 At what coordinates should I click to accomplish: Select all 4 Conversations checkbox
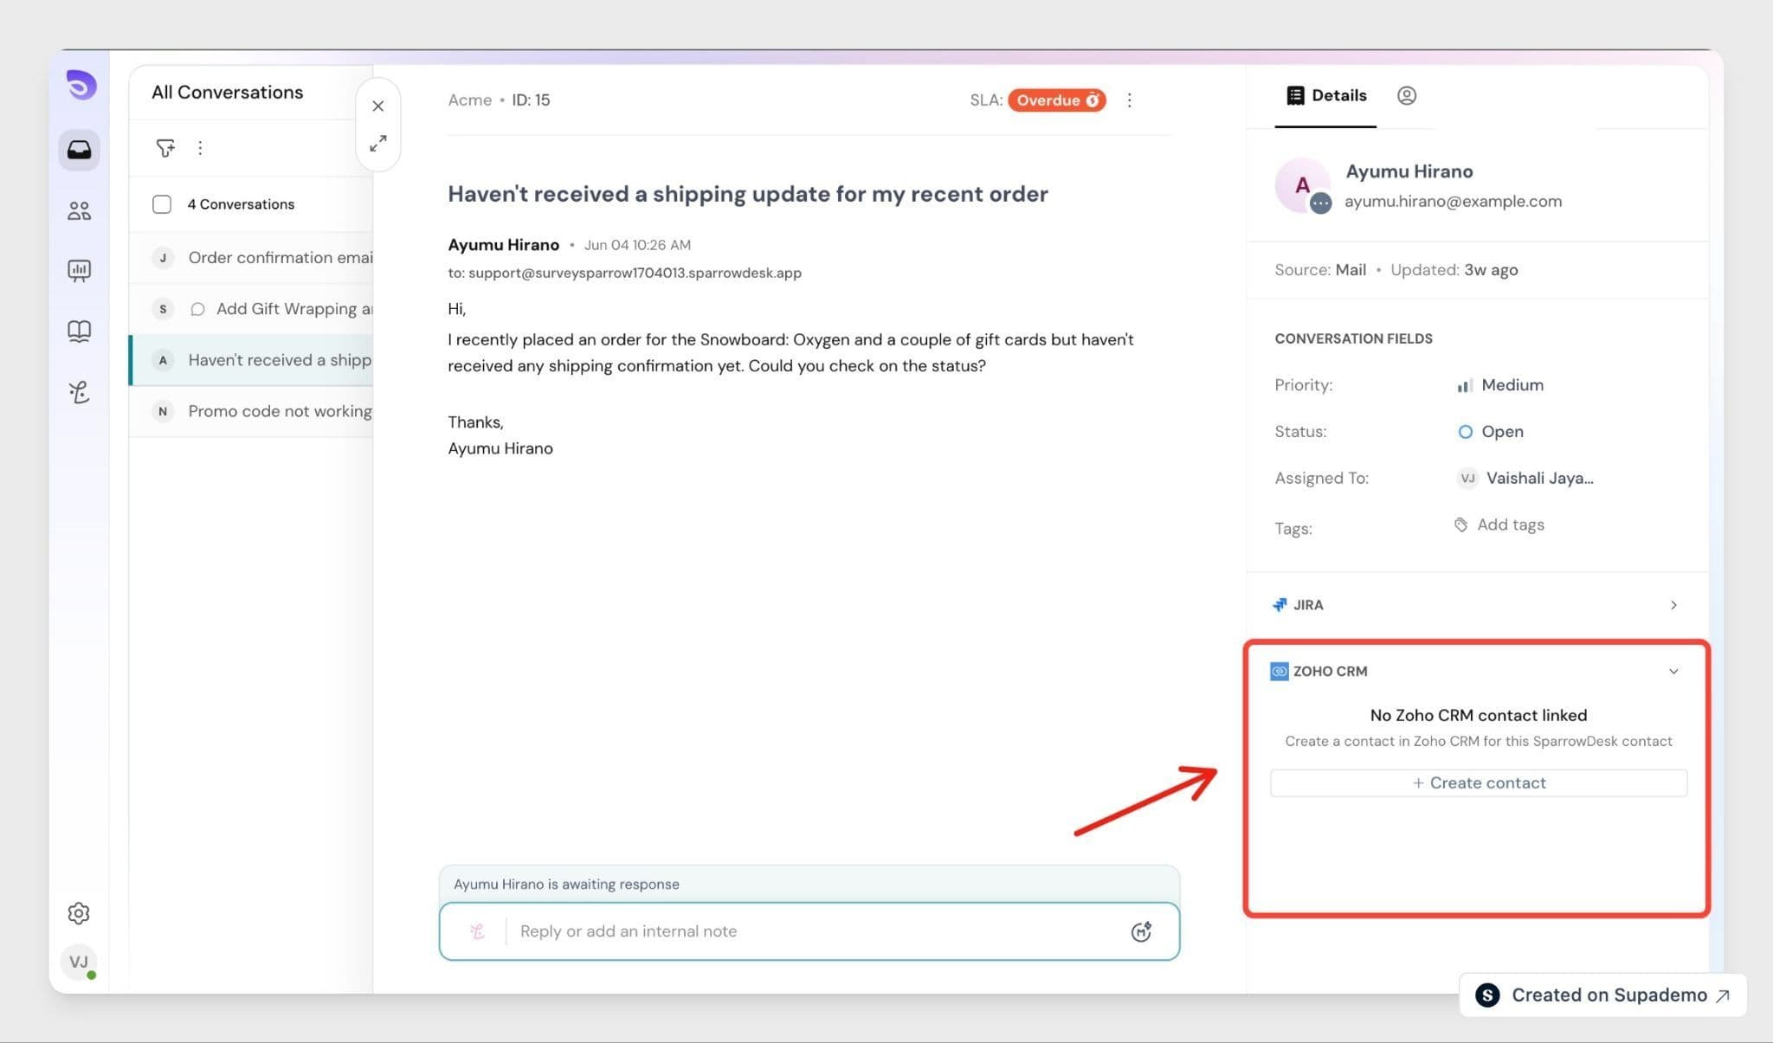162,204
